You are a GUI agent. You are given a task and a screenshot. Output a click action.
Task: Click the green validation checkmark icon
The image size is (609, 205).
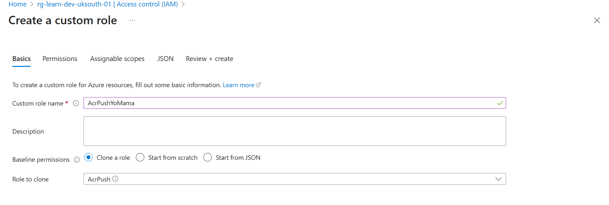coord(500,103)
